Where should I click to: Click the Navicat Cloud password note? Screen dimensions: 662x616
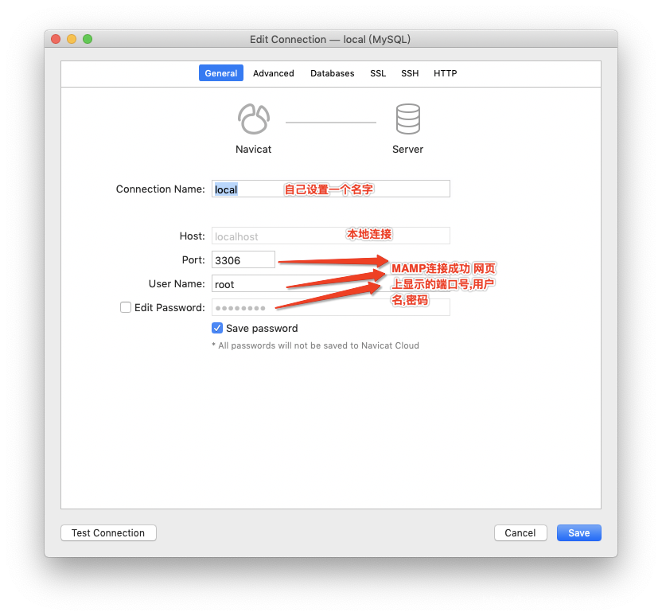pyautogui.click(x=315, y=345)
